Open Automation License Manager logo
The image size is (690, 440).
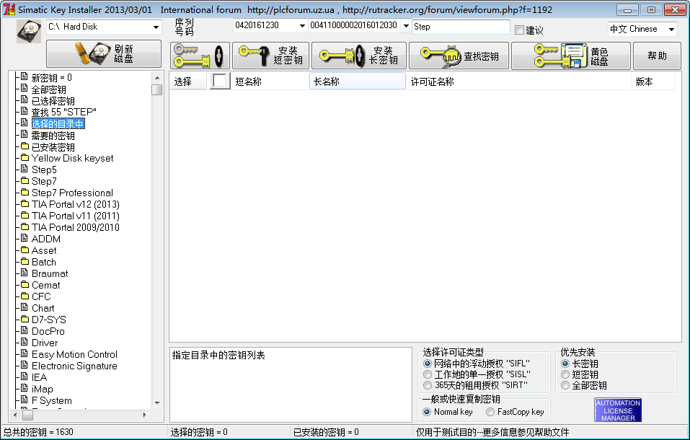click(x=618, y=410)
